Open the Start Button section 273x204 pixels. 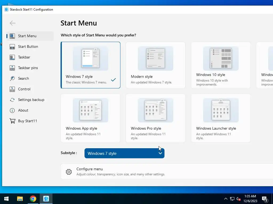click(30, 47)
